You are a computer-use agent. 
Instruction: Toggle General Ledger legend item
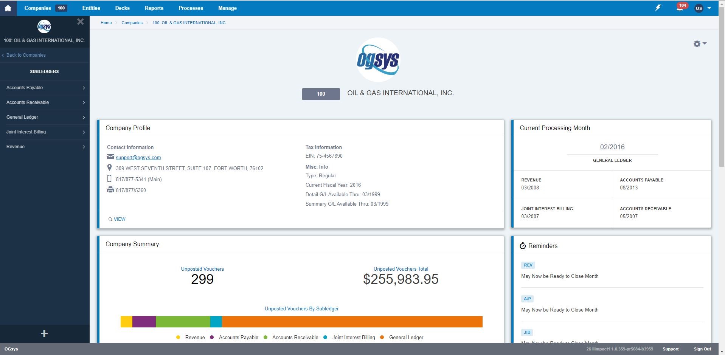pos(402,337)
